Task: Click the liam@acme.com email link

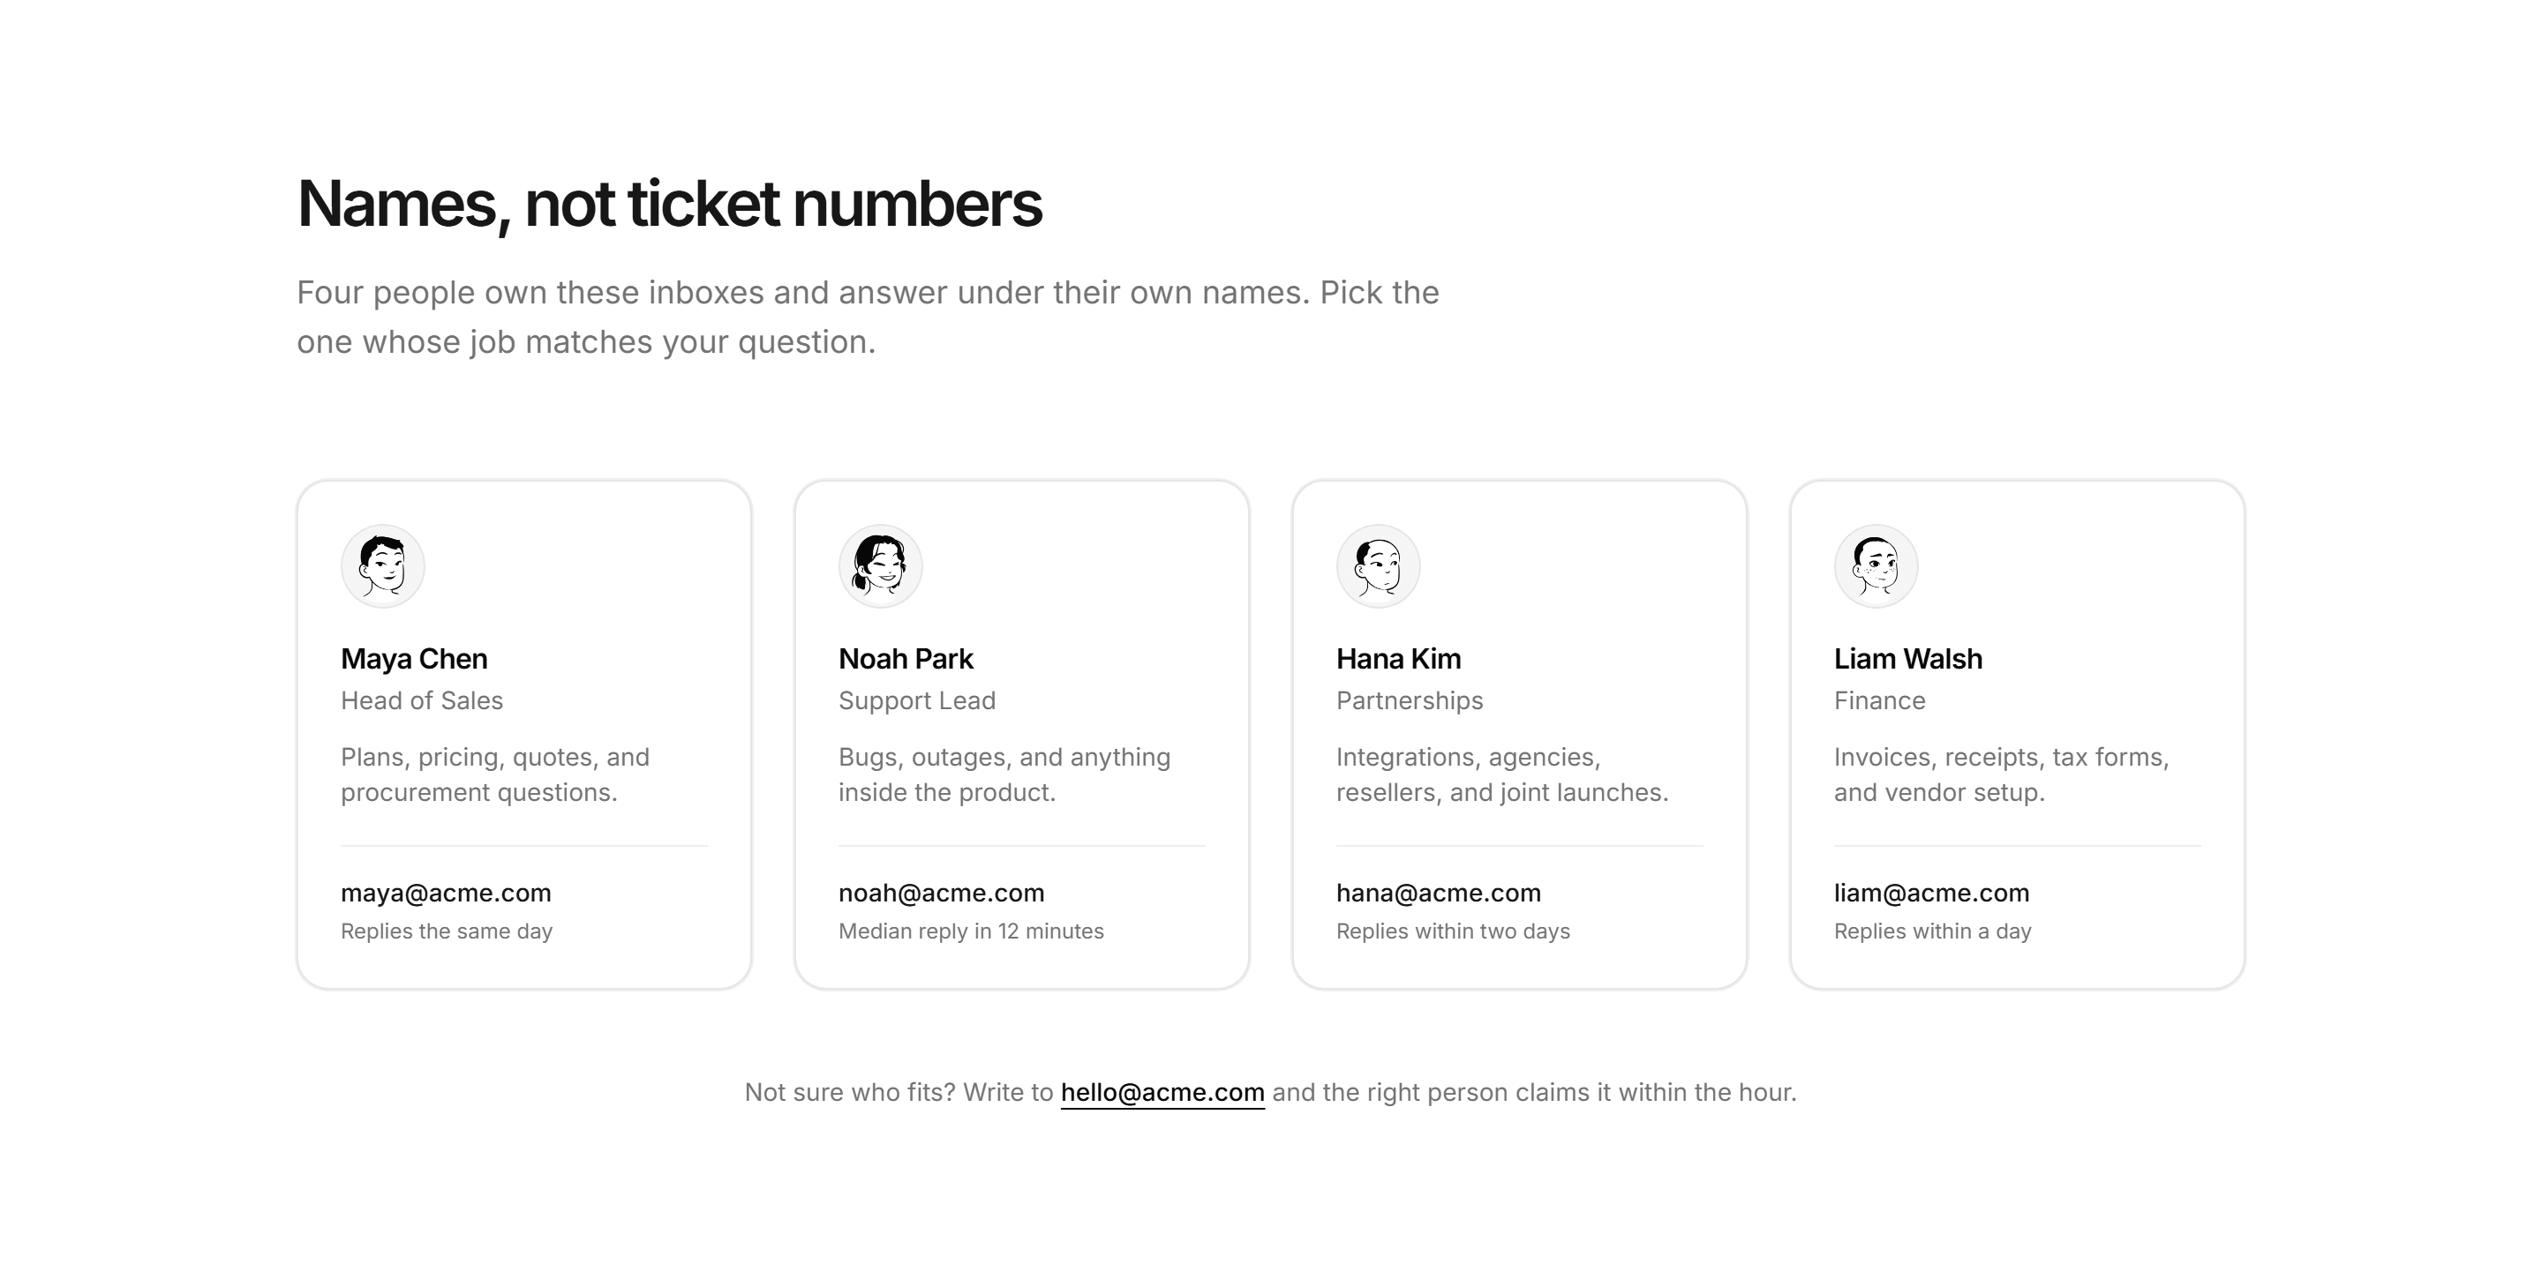Action: click(1931, 893)
